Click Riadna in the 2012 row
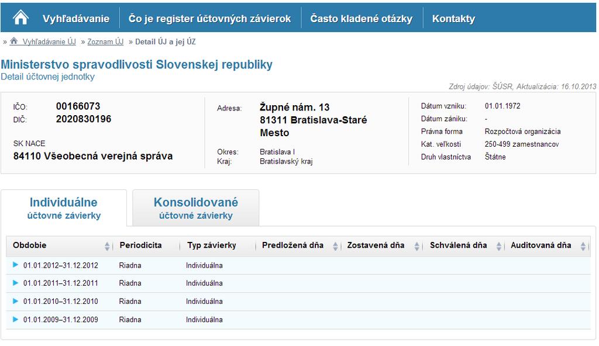 (130, 265)
